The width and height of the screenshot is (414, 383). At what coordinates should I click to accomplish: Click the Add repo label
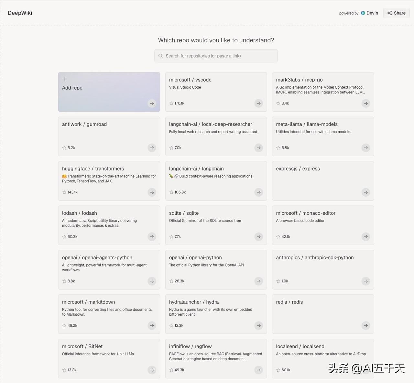coord(72,88)
